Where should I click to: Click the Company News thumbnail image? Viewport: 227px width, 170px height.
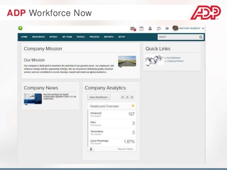point(33,99)
